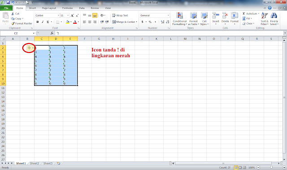Toggle Italic formatting
The width and height of the screenshot is (287, 170).
(x=43, y=22)
